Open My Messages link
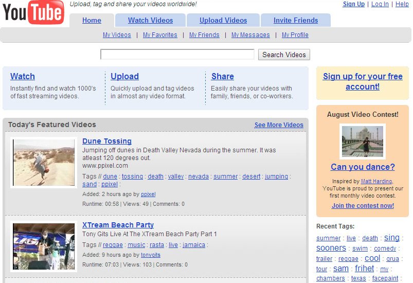The height and width of the screenshot is (283, 413). click(250, 35)
